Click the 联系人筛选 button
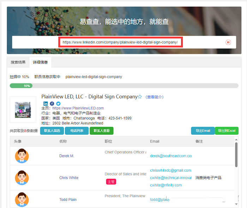Screen dimensions: 247x208 pyautogui.click(x=52, y=131)
